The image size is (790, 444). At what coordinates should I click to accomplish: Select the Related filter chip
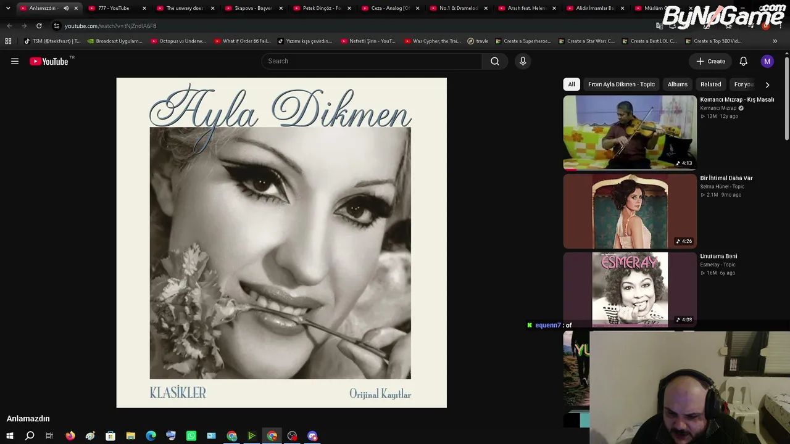coord(711,84)
